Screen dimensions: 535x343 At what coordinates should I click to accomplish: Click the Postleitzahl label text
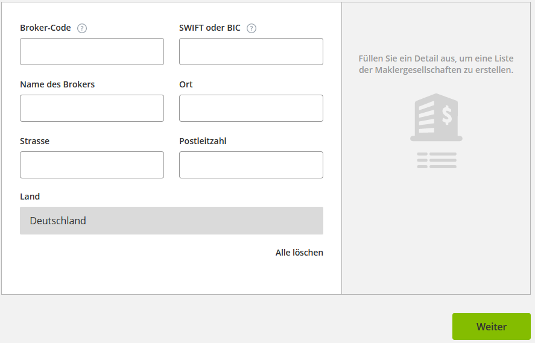[x=203, y=141]
